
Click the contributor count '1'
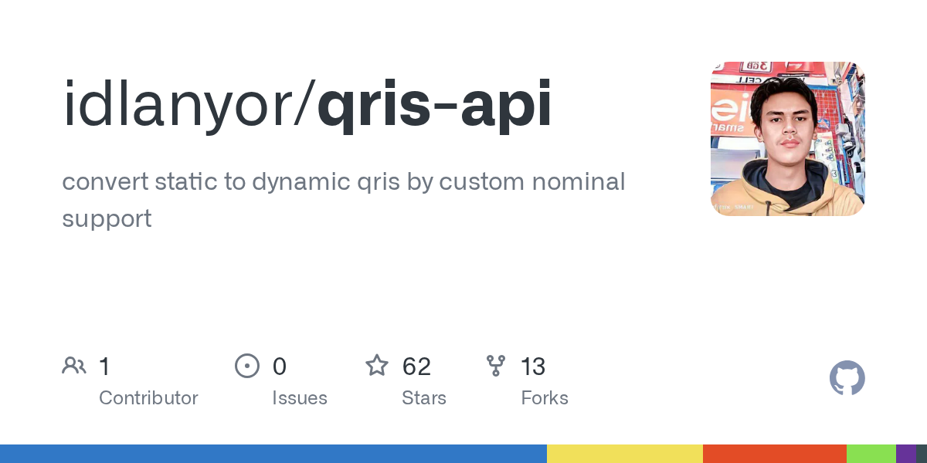tap(104, 366)
